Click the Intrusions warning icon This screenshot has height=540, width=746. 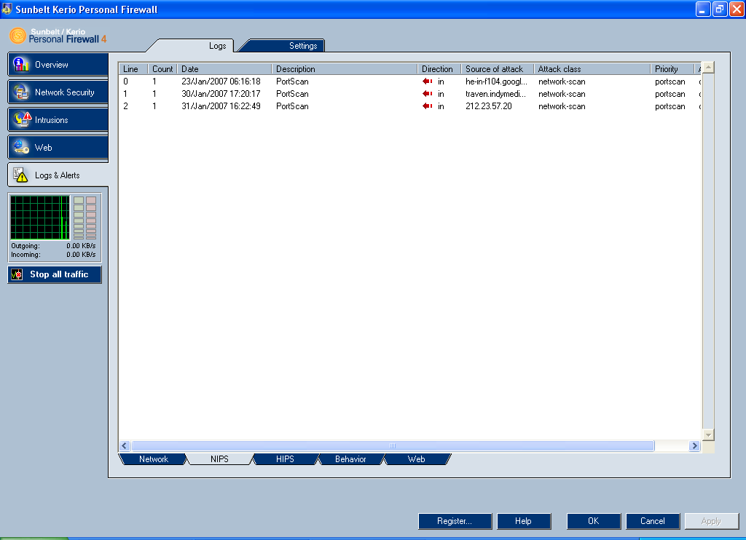pos(22,120)
